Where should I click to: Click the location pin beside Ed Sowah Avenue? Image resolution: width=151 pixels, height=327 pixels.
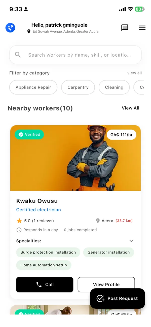pos(29,31)
